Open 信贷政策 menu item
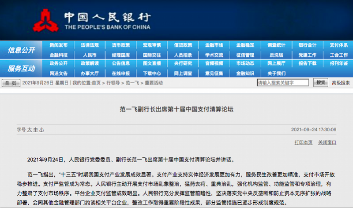Image resolution: width=353 pixels, height=208 pixels. coord(183,45)
